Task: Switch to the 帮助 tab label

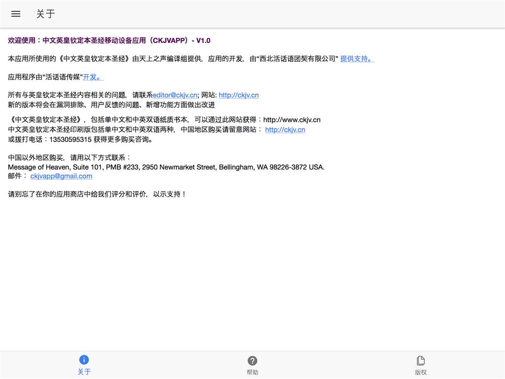Action: tap(252, 372)
